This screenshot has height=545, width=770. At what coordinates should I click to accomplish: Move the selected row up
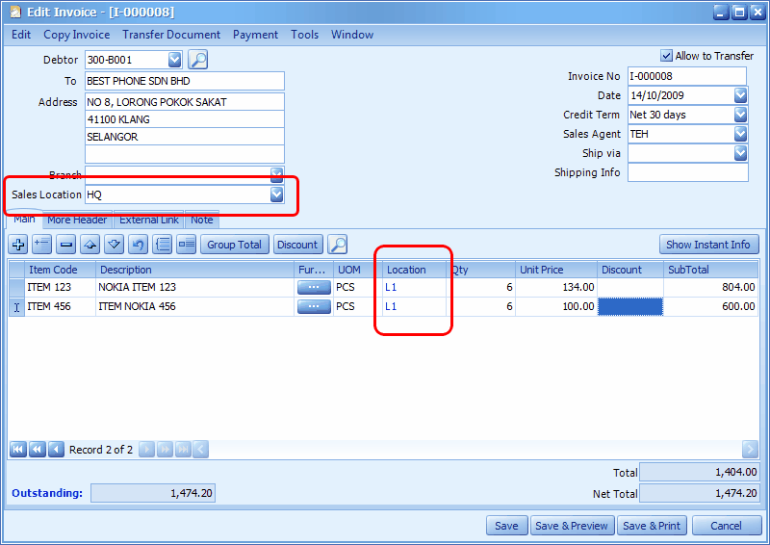click(90, 245)
